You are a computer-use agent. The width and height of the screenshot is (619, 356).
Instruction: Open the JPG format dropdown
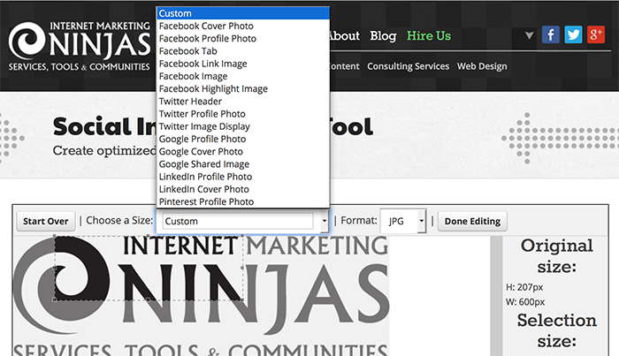tap(402, 221)
